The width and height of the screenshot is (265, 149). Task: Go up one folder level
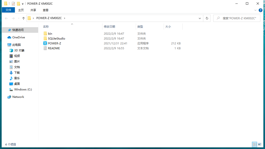[x=24, y=18]
